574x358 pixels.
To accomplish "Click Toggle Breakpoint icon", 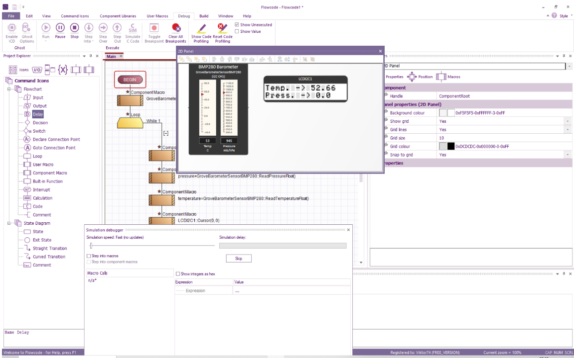I will click(x=154, y=28).
